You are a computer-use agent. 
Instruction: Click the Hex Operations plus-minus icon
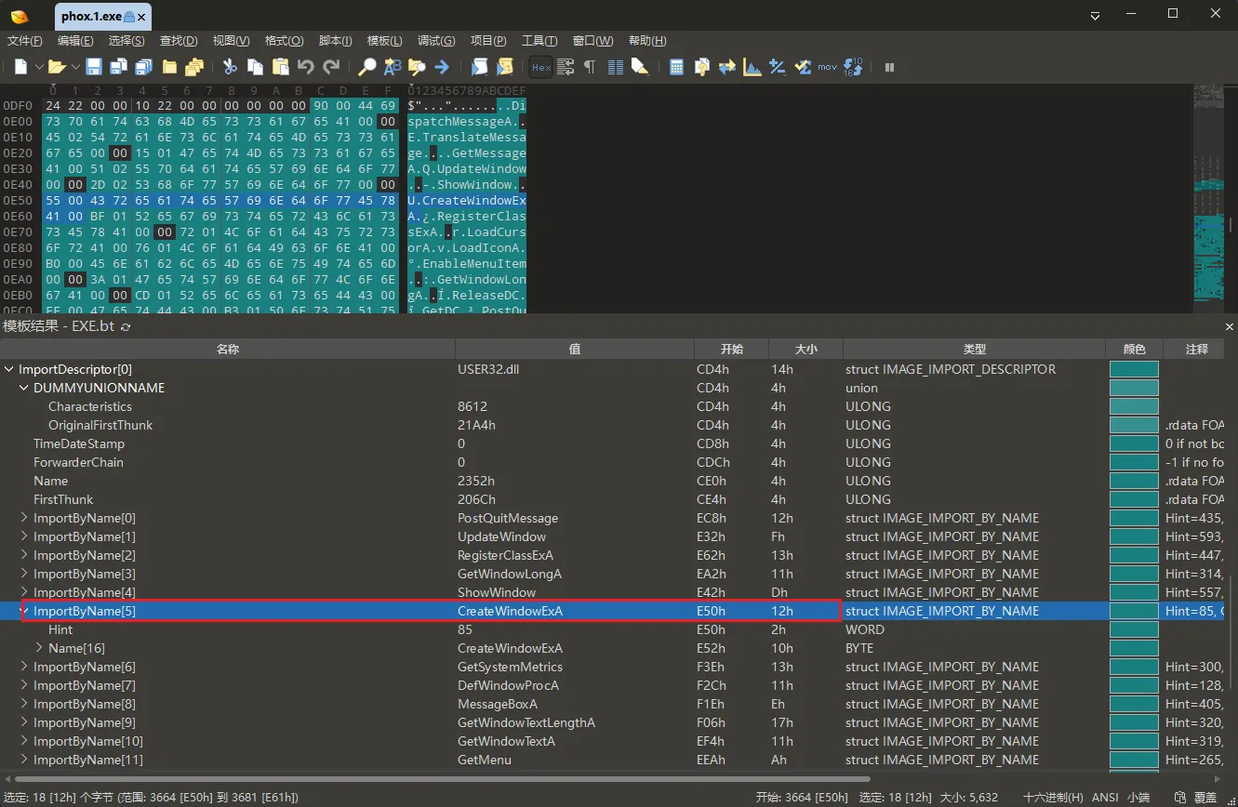(778, 67)
